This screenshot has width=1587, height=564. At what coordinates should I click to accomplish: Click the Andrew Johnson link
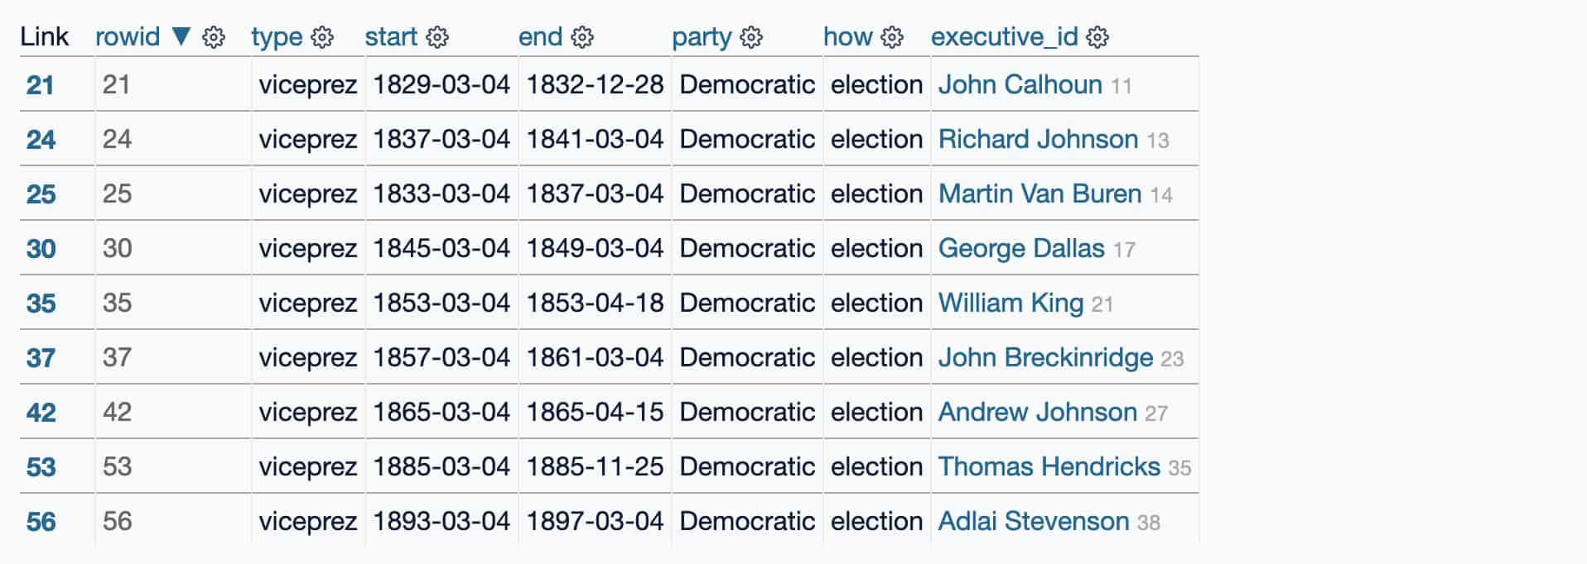1036,412
